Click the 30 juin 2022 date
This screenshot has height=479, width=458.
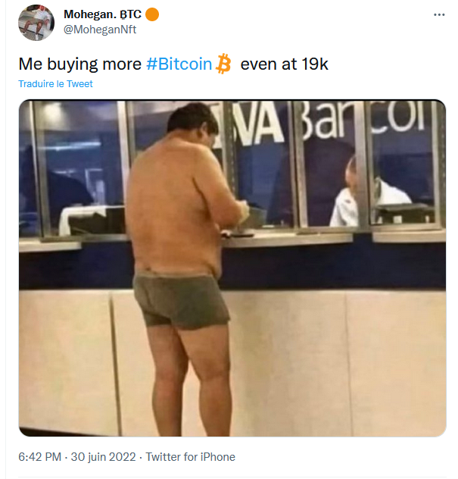101,457
